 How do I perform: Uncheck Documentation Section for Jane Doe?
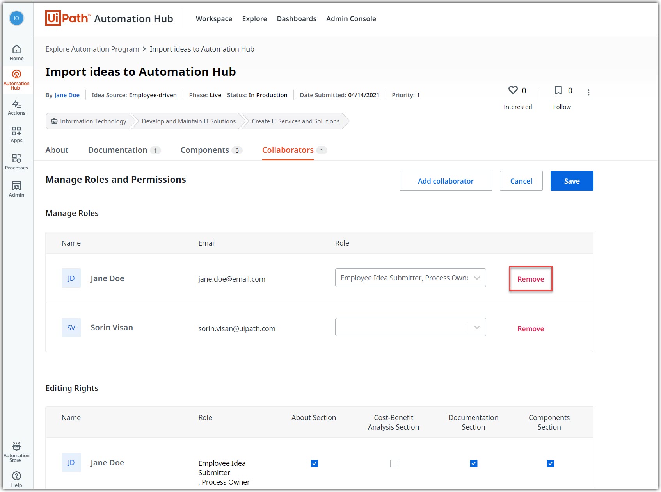click(x=474, y=463)
